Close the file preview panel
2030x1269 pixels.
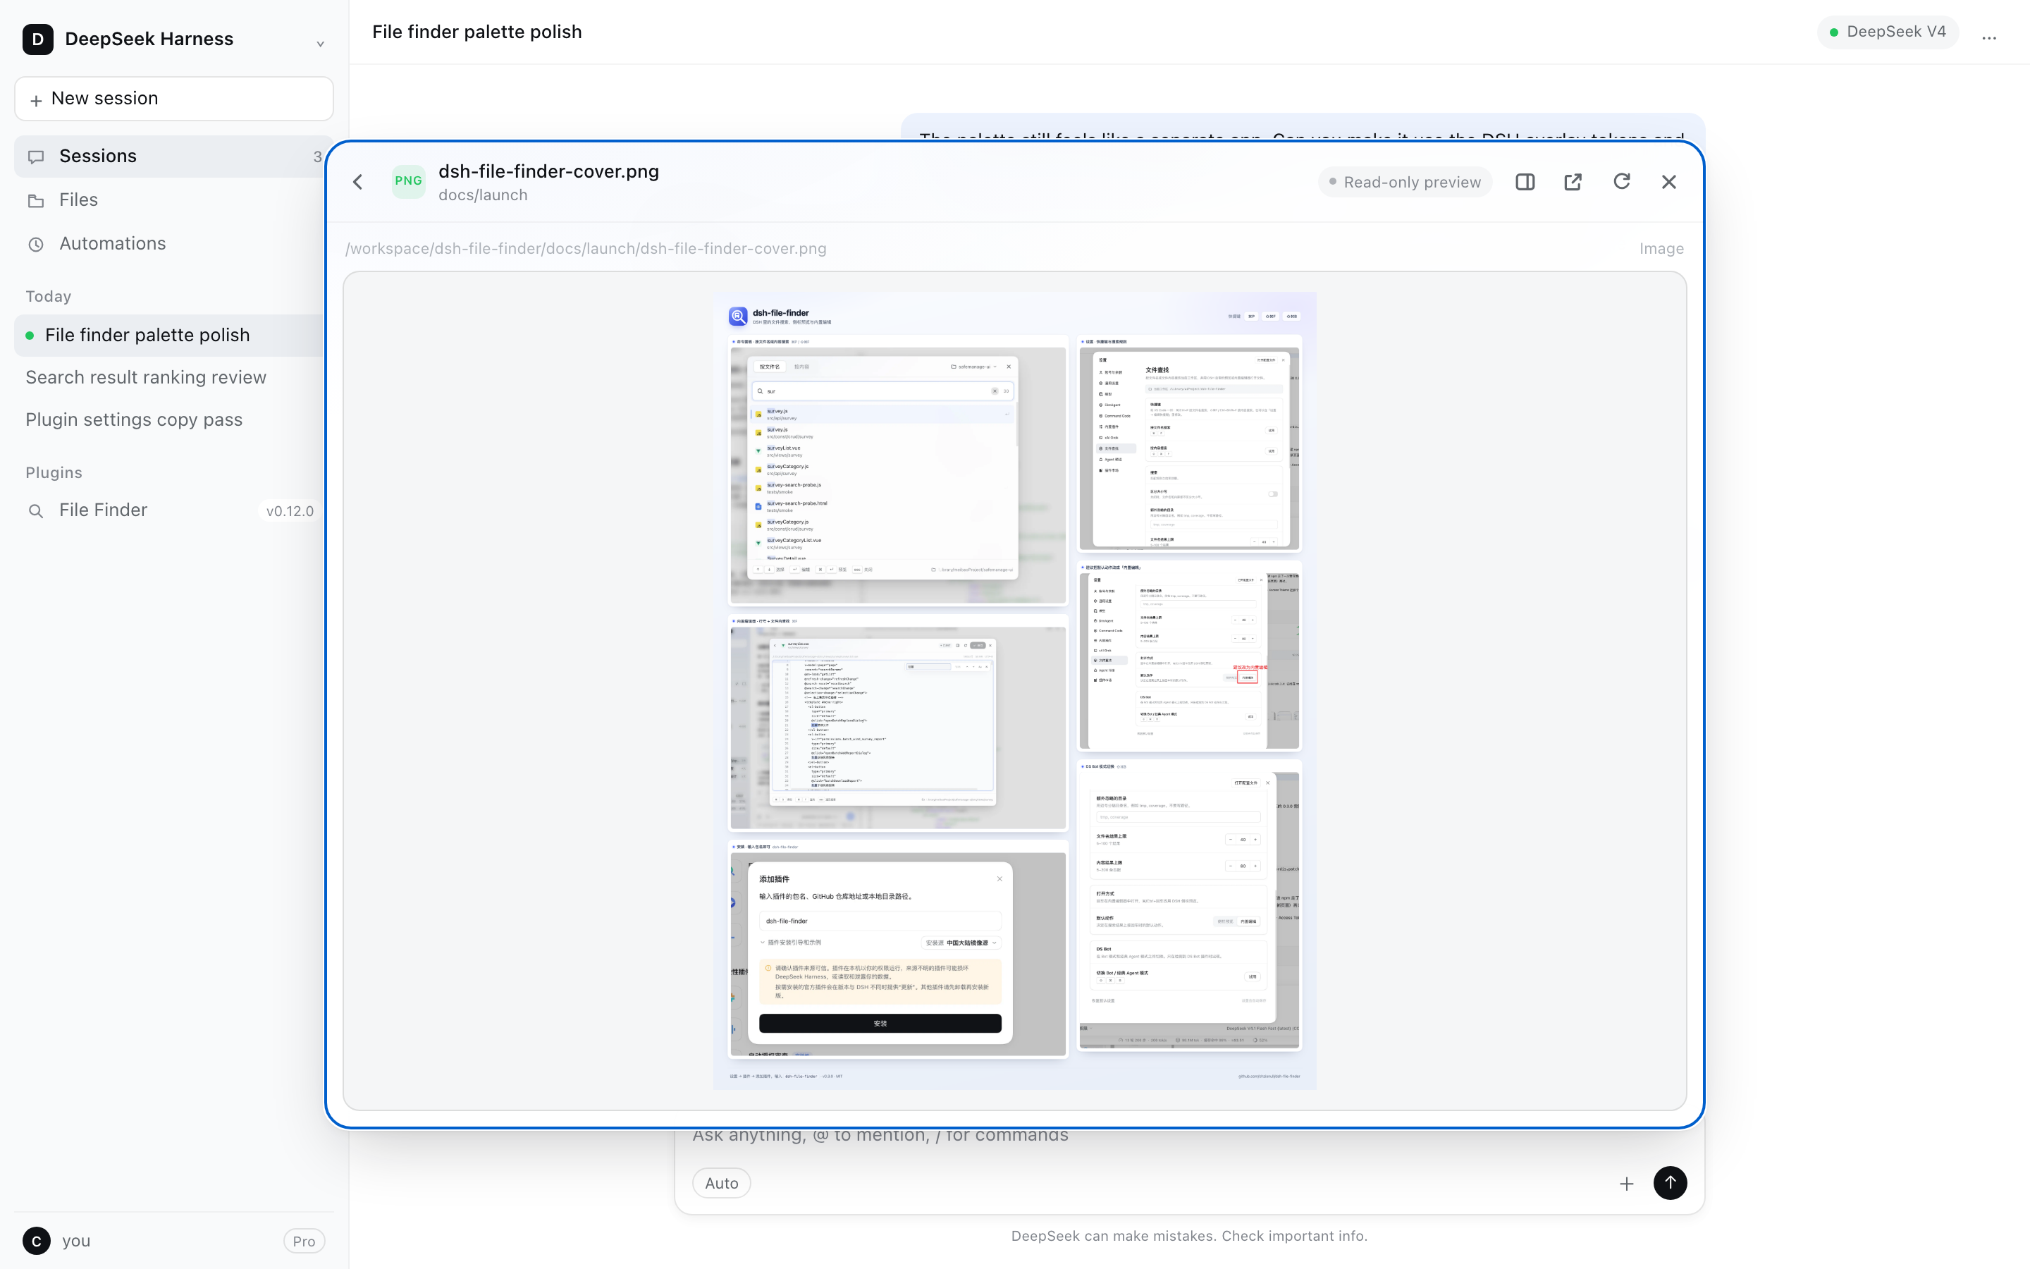pyautogui.click(x=1668, y=182)
